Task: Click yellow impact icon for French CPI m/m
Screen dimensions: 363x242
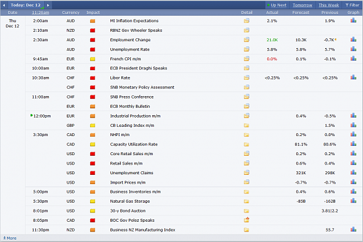Action: pyautogui.click(x=92, y=59)
